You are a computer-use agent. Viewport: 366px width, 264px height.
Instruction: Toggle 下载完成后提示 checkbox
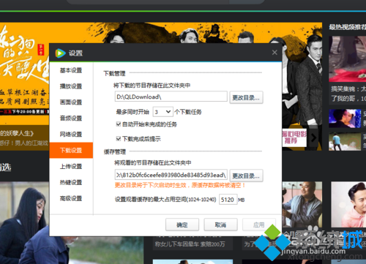(119, 139)
